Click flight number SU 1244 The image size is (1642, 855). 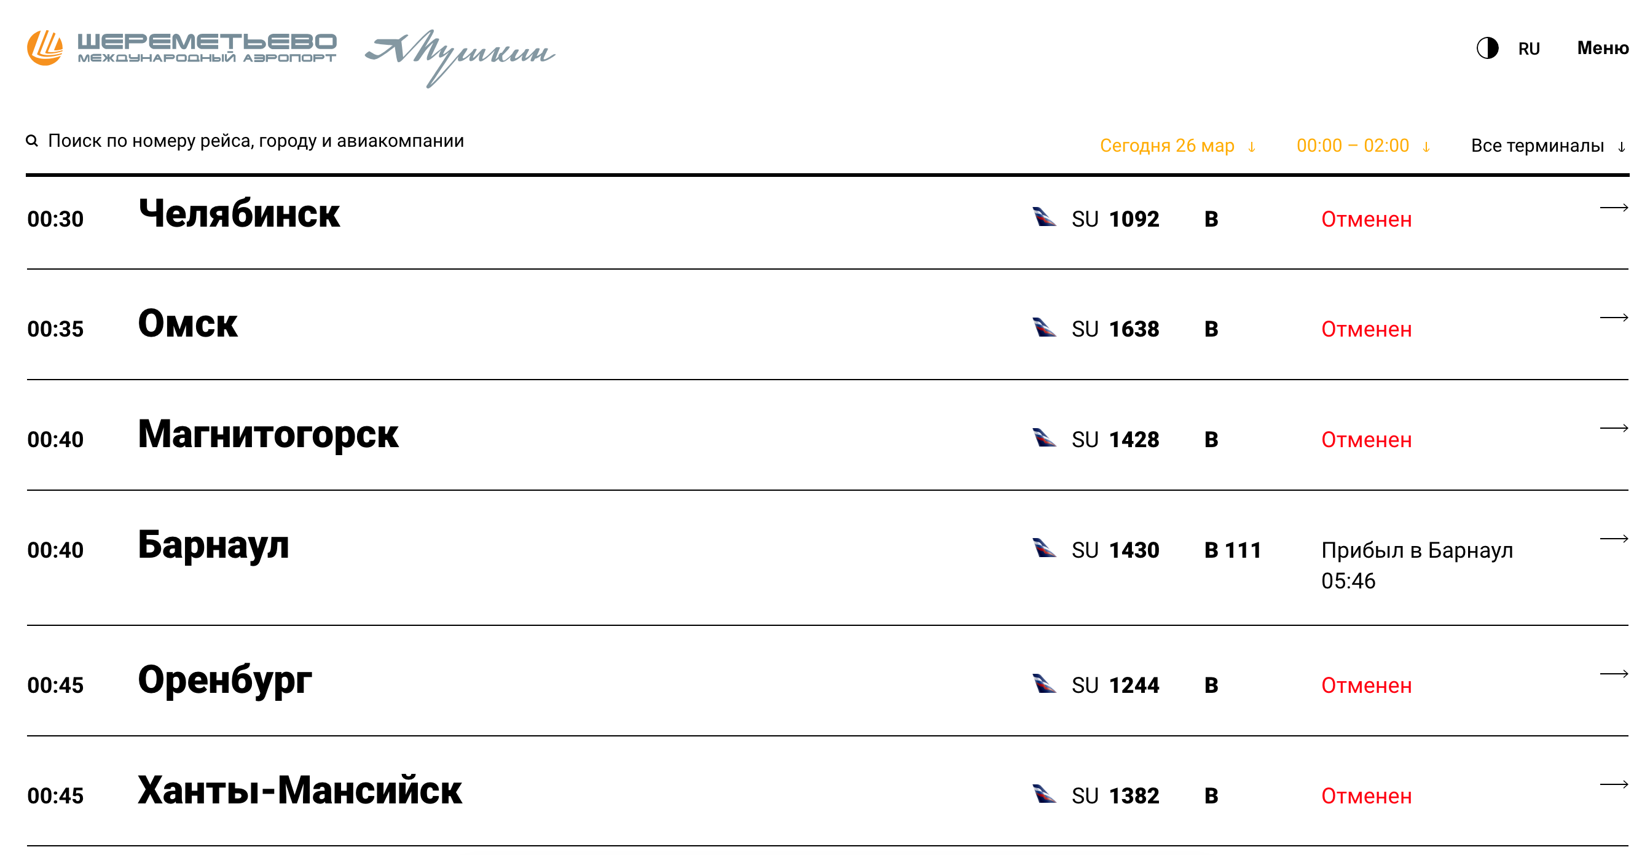pos(1115,685)
